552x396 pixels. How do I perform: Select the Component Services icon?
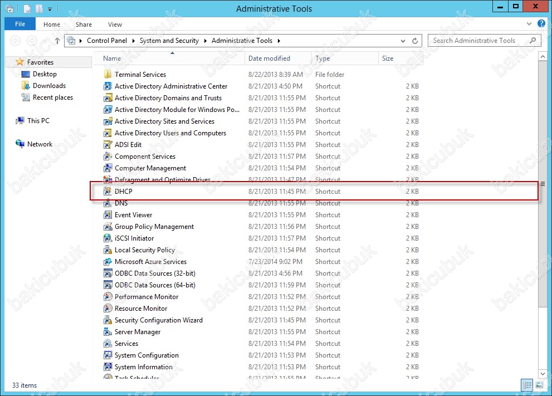pyautogui.click(x=108, y=157)
